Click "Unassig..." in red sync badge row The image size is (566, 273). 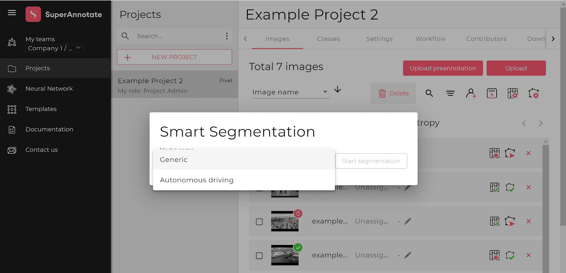coord(371,221)
